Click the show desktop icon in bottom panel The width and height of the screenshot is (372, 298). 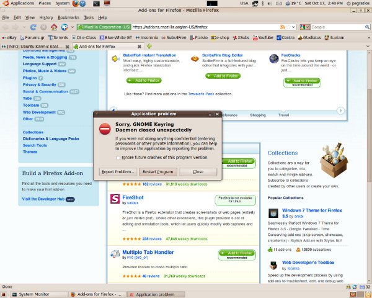[x=3, y=294]
